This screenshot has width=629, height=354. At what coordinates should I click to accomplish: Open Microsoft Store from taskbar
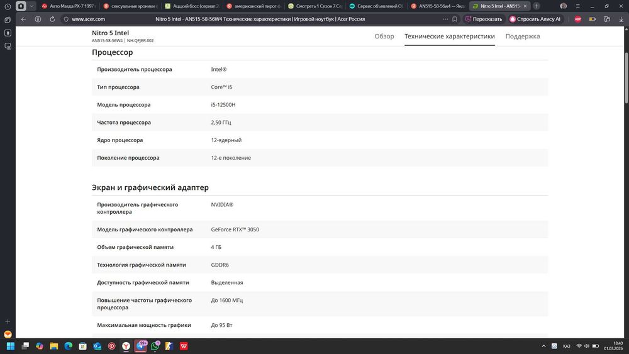pyautogui.click(x=82, y=346)
